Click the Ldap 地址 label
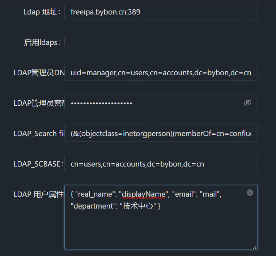The height and width of the screenshot is (256, 276). [42, 12]
